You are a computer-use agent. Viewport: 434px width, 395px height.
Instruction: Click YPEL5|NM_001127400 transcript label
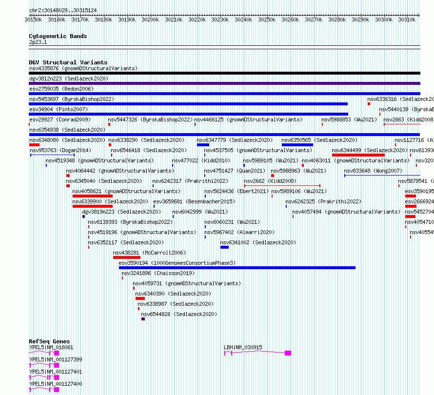[56, 384]
